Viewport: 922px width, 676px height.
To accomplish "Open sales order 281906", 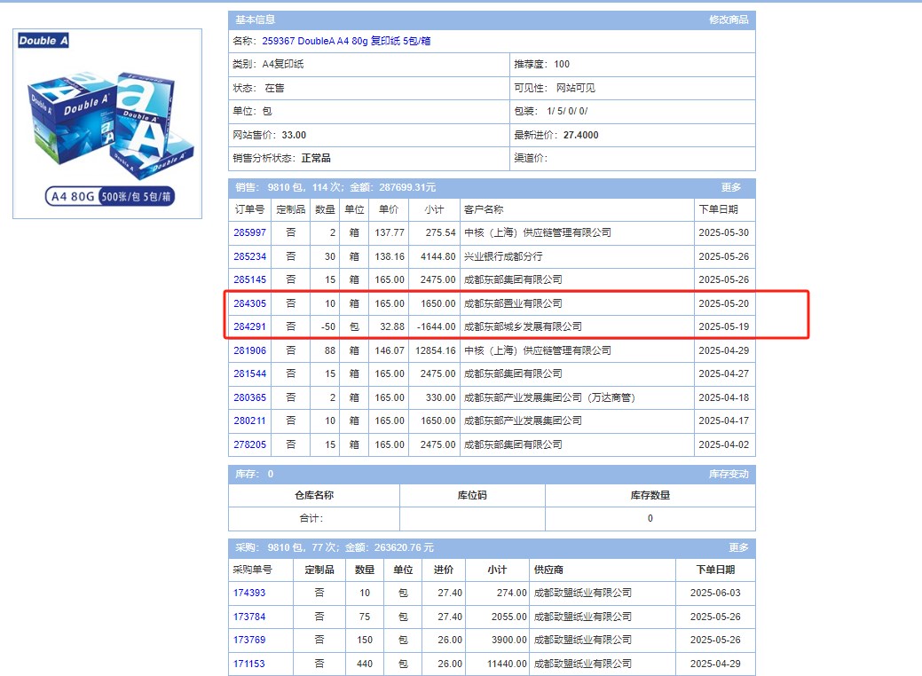I will tap(250, 350).
